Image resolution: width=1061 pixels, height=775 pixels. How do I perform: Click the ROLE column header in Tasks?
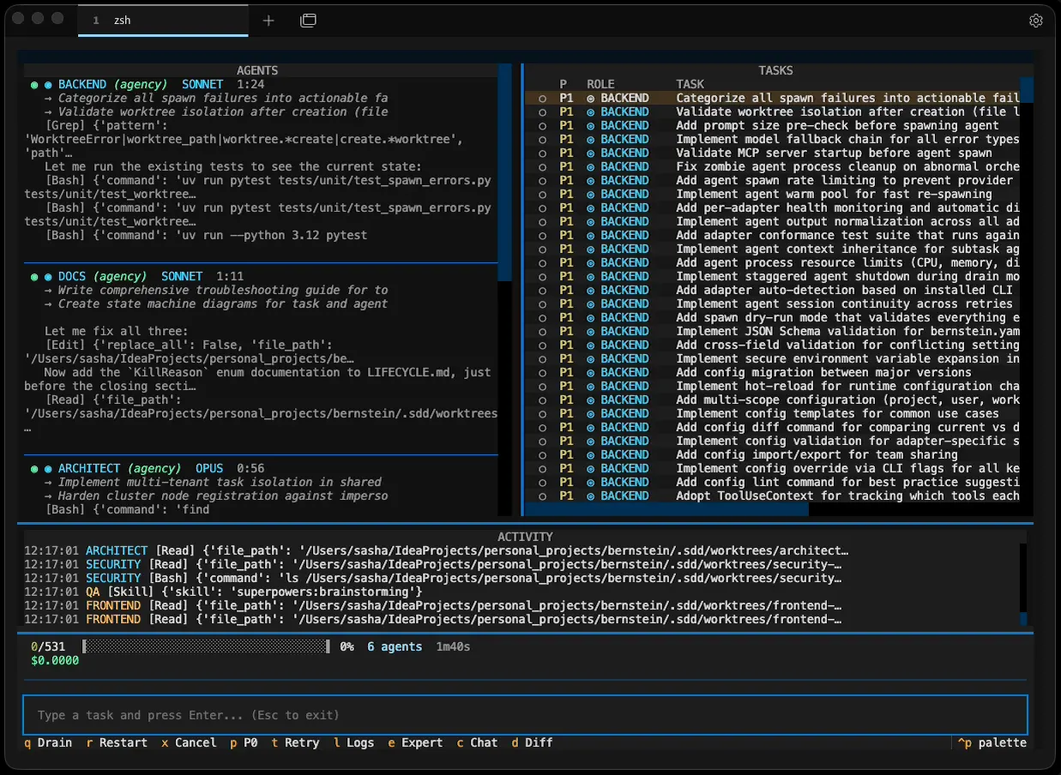[x=600, y=84]
